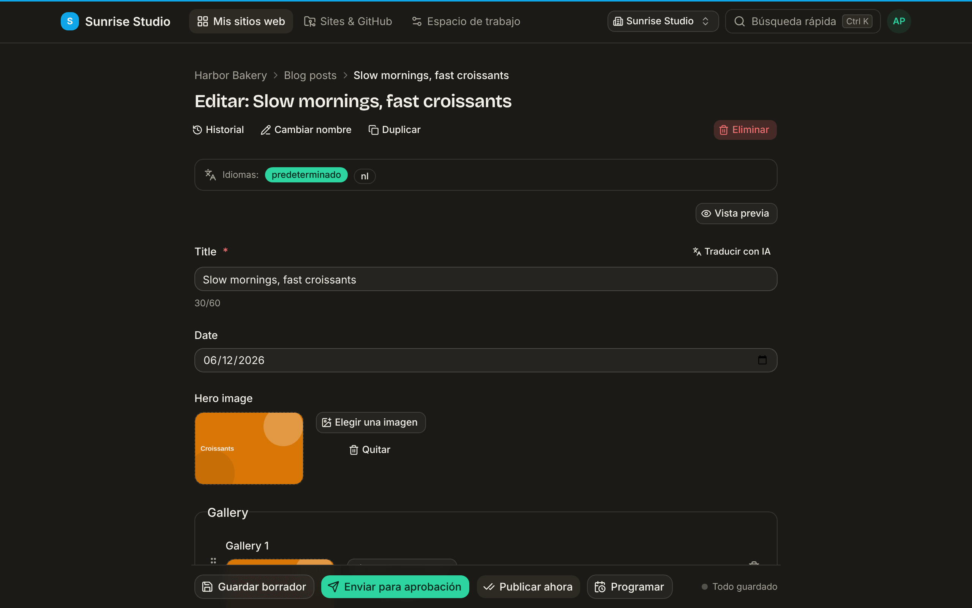The height and width of the screenshot is (608, 972).
Task: Go to Blog posts breadcrumb
Action: 310,75
